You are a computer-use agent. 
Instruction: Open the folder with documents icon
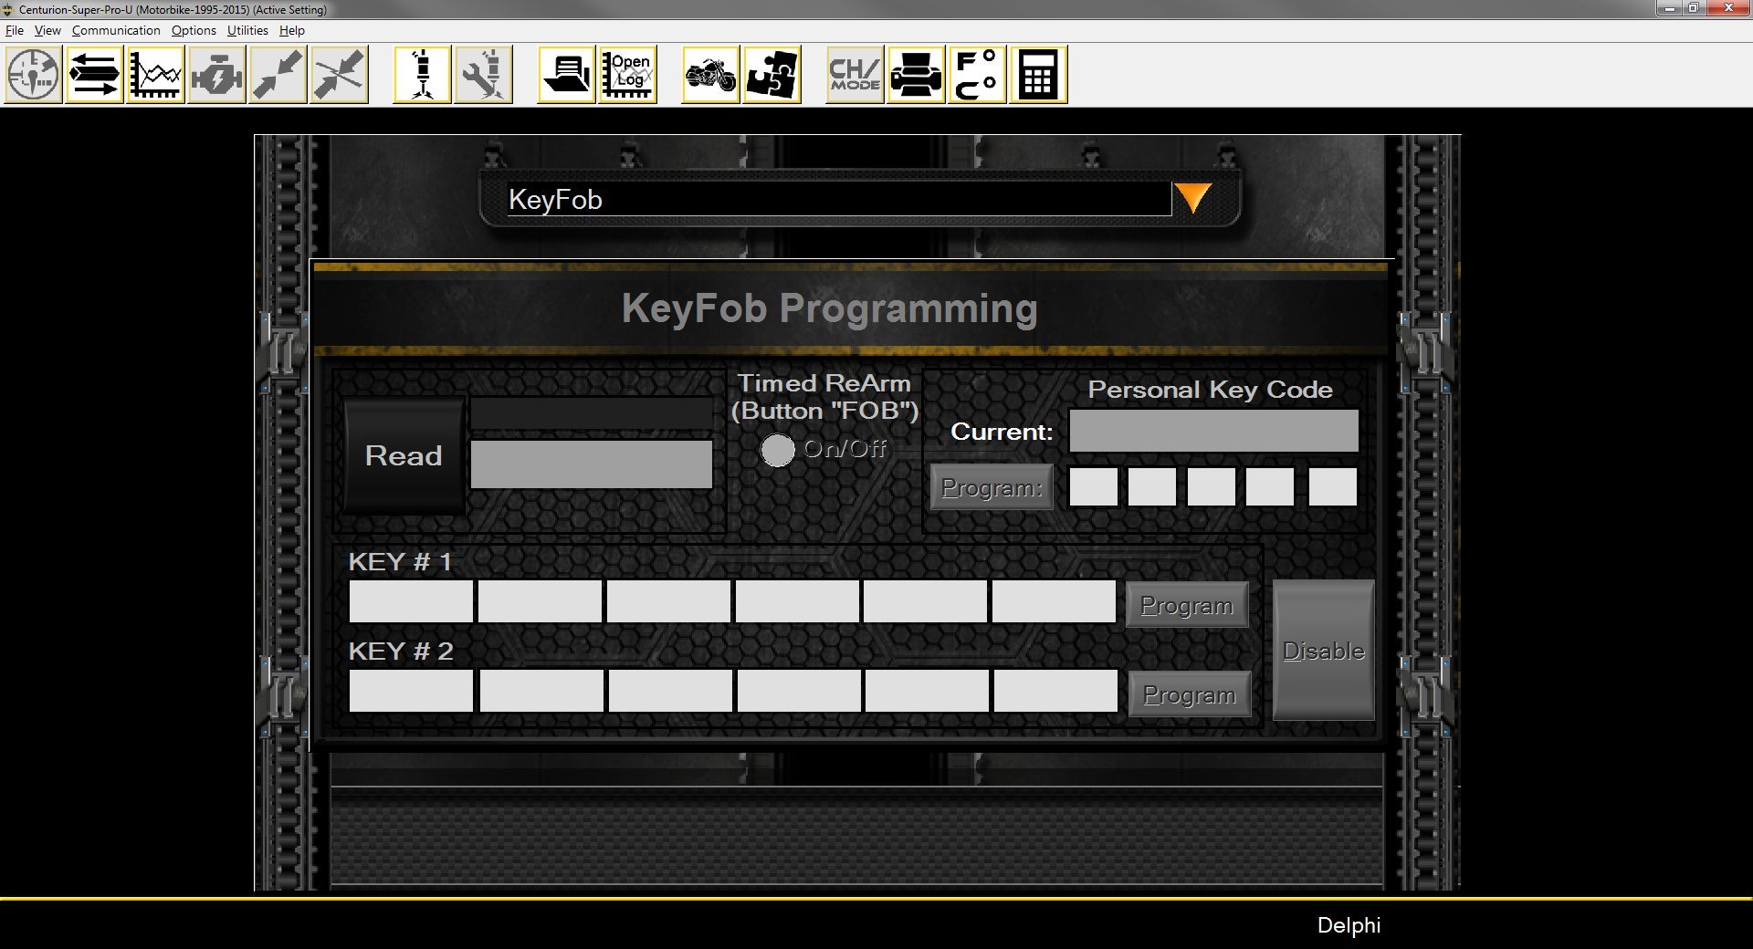tap(566, 75)
